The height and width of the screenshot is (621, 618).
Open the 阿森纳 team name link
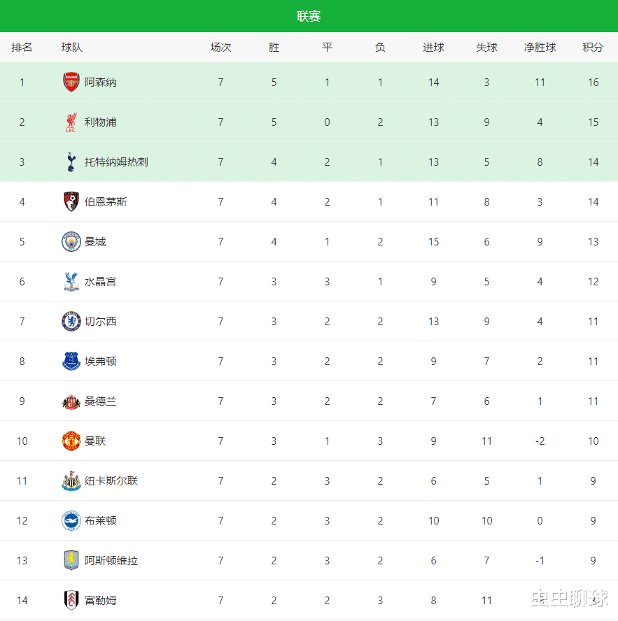coord(101,83)
